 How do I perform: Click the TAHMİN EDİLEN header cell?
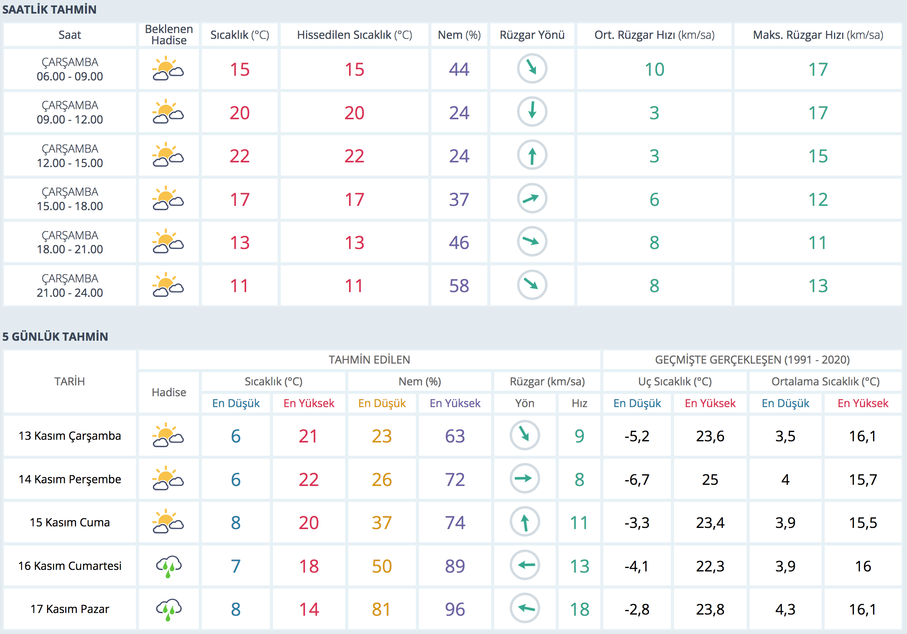click(x=369, y=360)
